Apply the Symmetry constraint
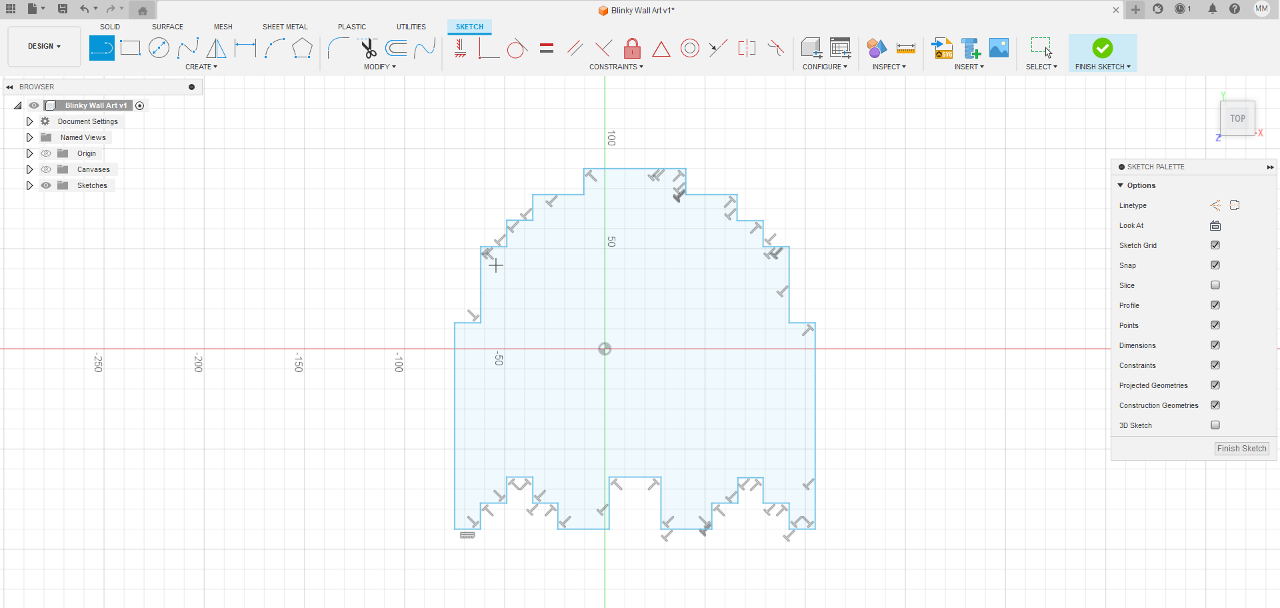Viewport: 1280px width, 608px height. coord(747,48)
